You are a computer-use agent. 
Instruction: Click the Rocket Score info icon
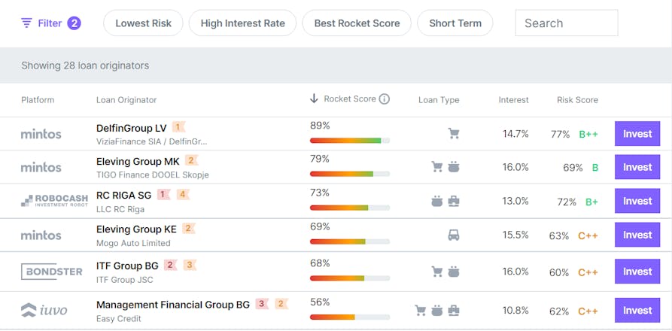point(385,99)
